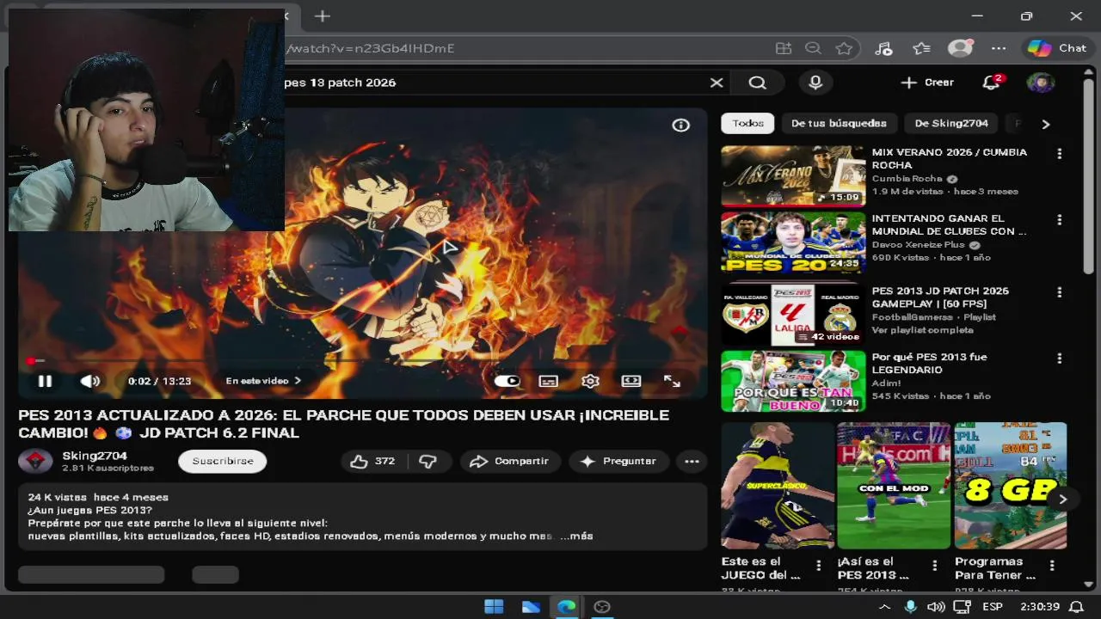
Task: Click 'Ver playlist completa' link
Action: click(922, 330)
